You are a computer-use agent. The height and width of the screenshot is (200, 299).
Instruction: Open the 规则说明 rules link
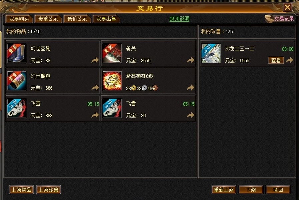[179, 19]
